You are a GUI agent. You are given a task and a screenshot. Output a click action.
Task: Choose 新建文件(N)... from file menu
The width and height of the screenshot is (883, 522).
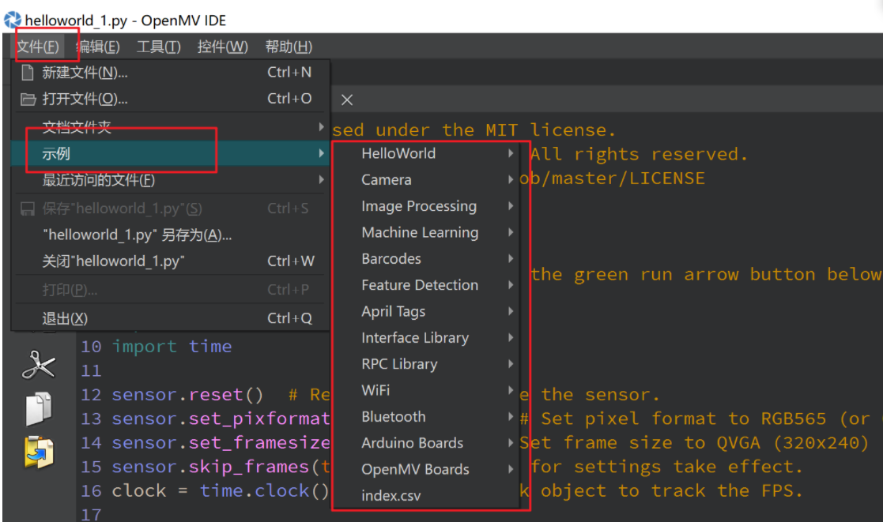[x=170, y=73]
